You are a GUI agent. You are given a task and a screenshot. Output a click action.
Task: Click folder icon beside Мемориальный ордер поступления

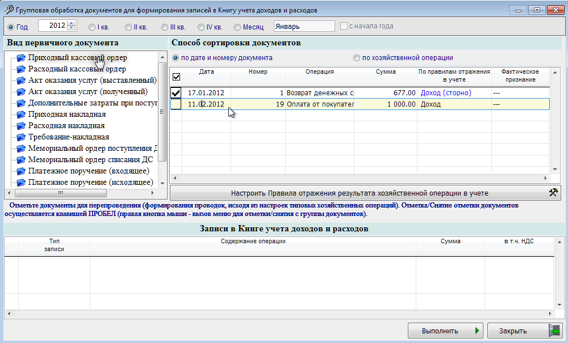(x=21, y=148)
